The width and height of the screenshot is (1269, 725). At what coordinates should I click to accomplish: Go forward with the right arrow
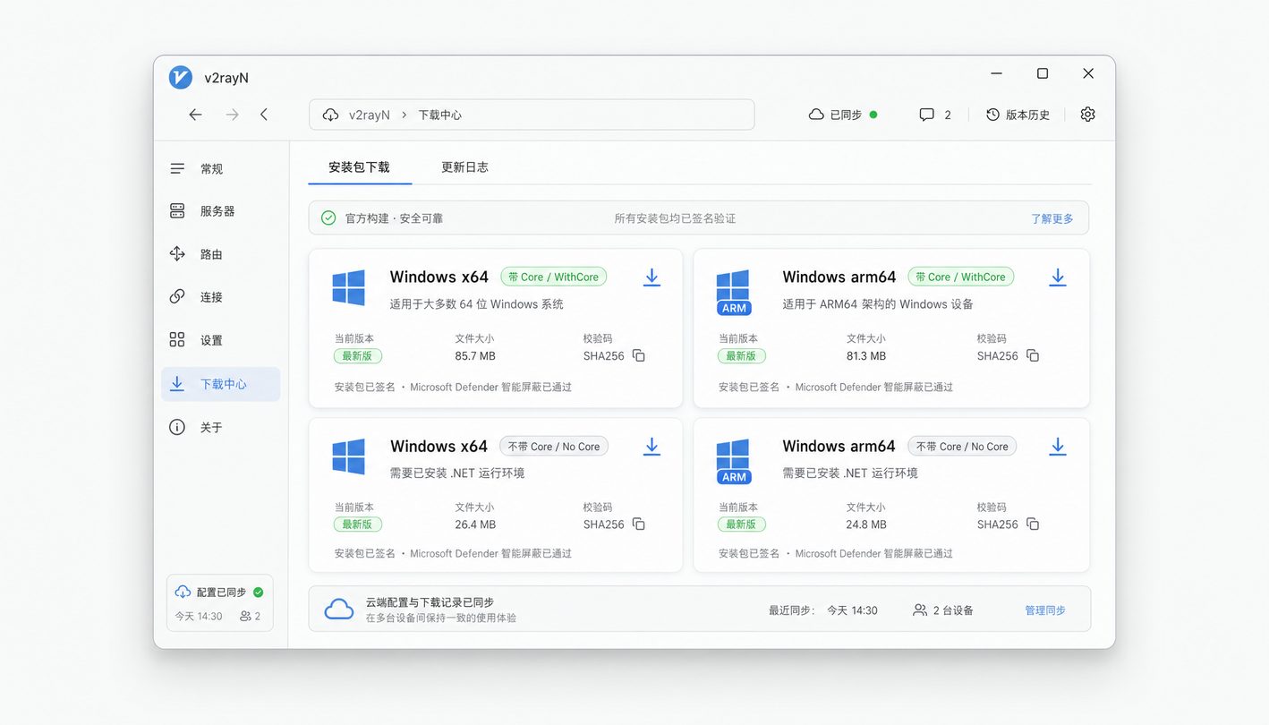click(232, 115)
